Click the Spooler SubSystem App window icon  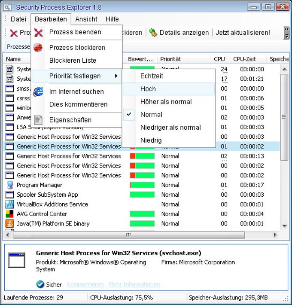point(10,195)
